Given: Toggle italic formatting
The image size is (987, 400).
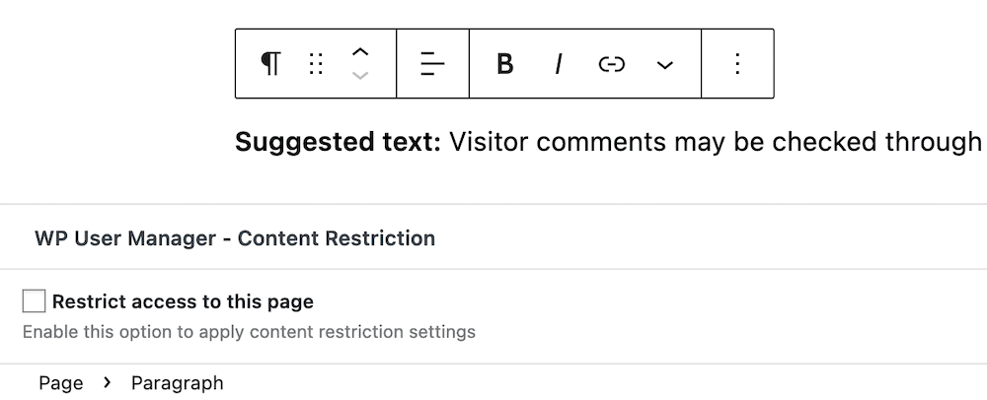Looking at the screenshot, I should (x=558, y=63).
